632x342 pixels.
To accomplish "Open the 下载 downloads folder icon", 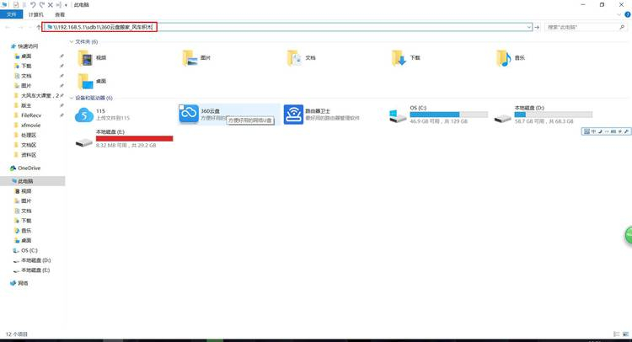I will pos(399,58).
